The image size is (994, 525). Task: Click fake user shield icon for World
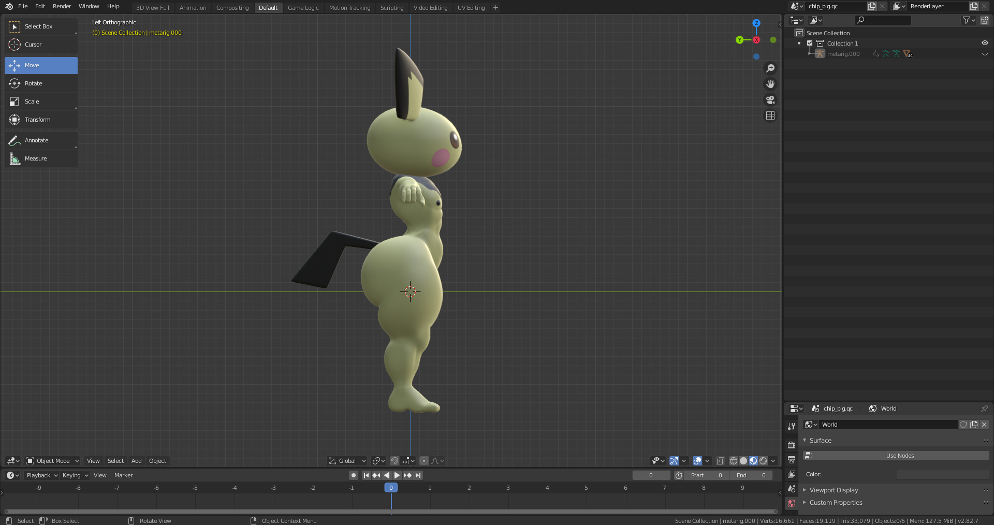(x=963, y=425)
